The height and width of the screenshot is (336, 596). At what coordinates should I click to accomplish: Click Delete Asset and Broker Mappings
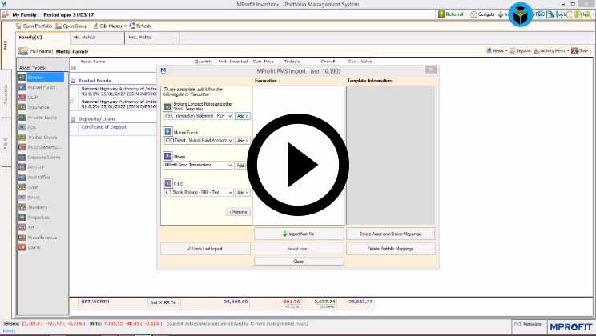click(390, 234)
